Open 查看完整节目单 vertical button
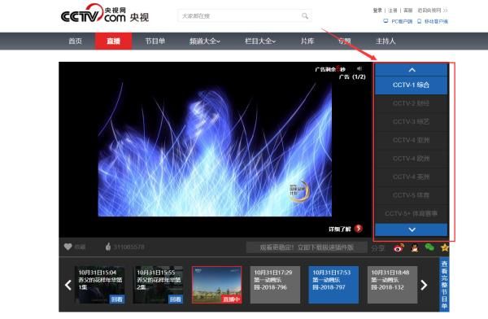The width and height of the screenshot is (488, 319). [x=444, y=285]
